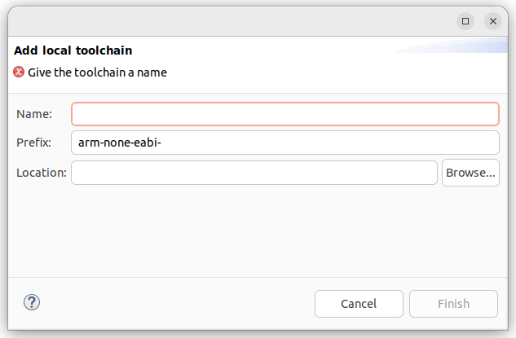Image resolution: width=516 pixels, height=338 pixels.
Task: Open the help question mark icon
Action: pyautogui.click(x=32, y=302)
